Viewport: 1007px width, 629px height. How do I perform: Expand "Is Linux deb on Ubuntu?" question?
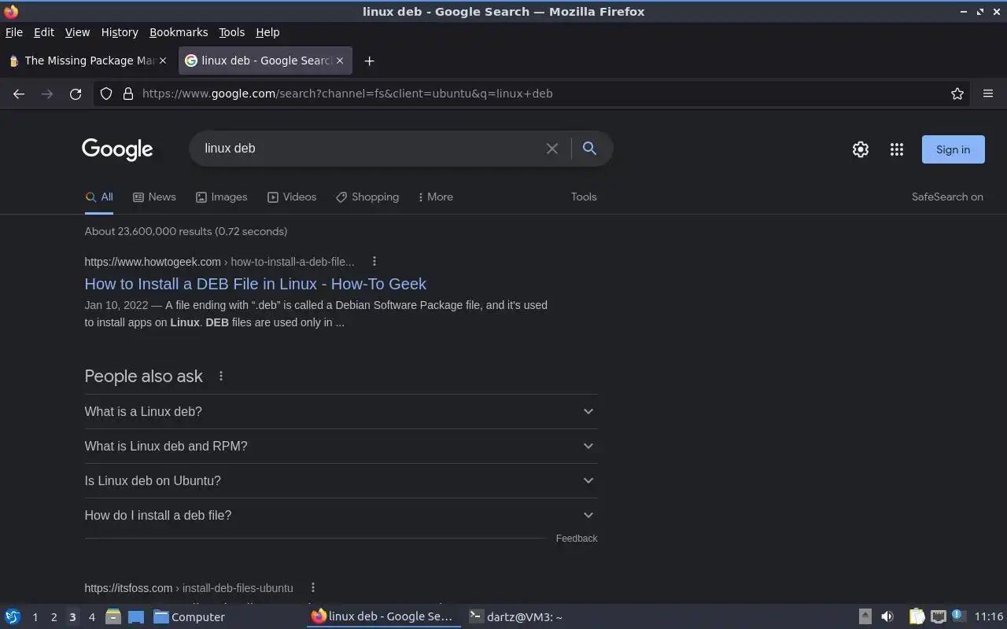(x=341, y=480)
